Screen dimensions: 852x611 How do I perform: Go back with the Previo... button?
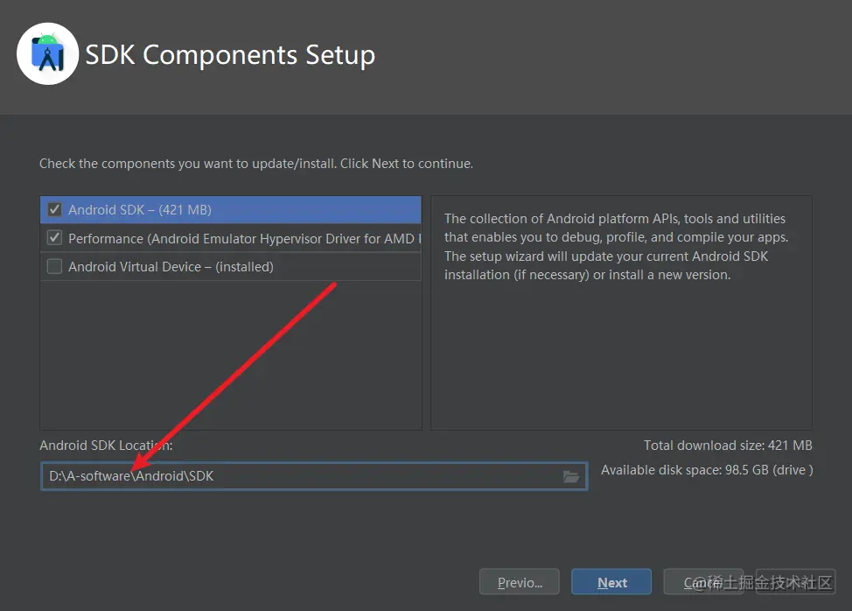point(520,582)
